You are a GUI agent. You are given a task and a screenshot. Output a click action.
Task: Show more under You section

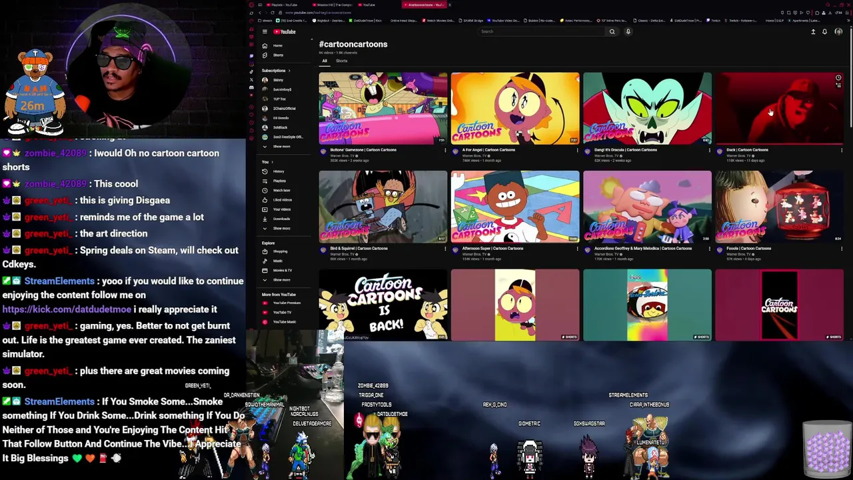277,229
